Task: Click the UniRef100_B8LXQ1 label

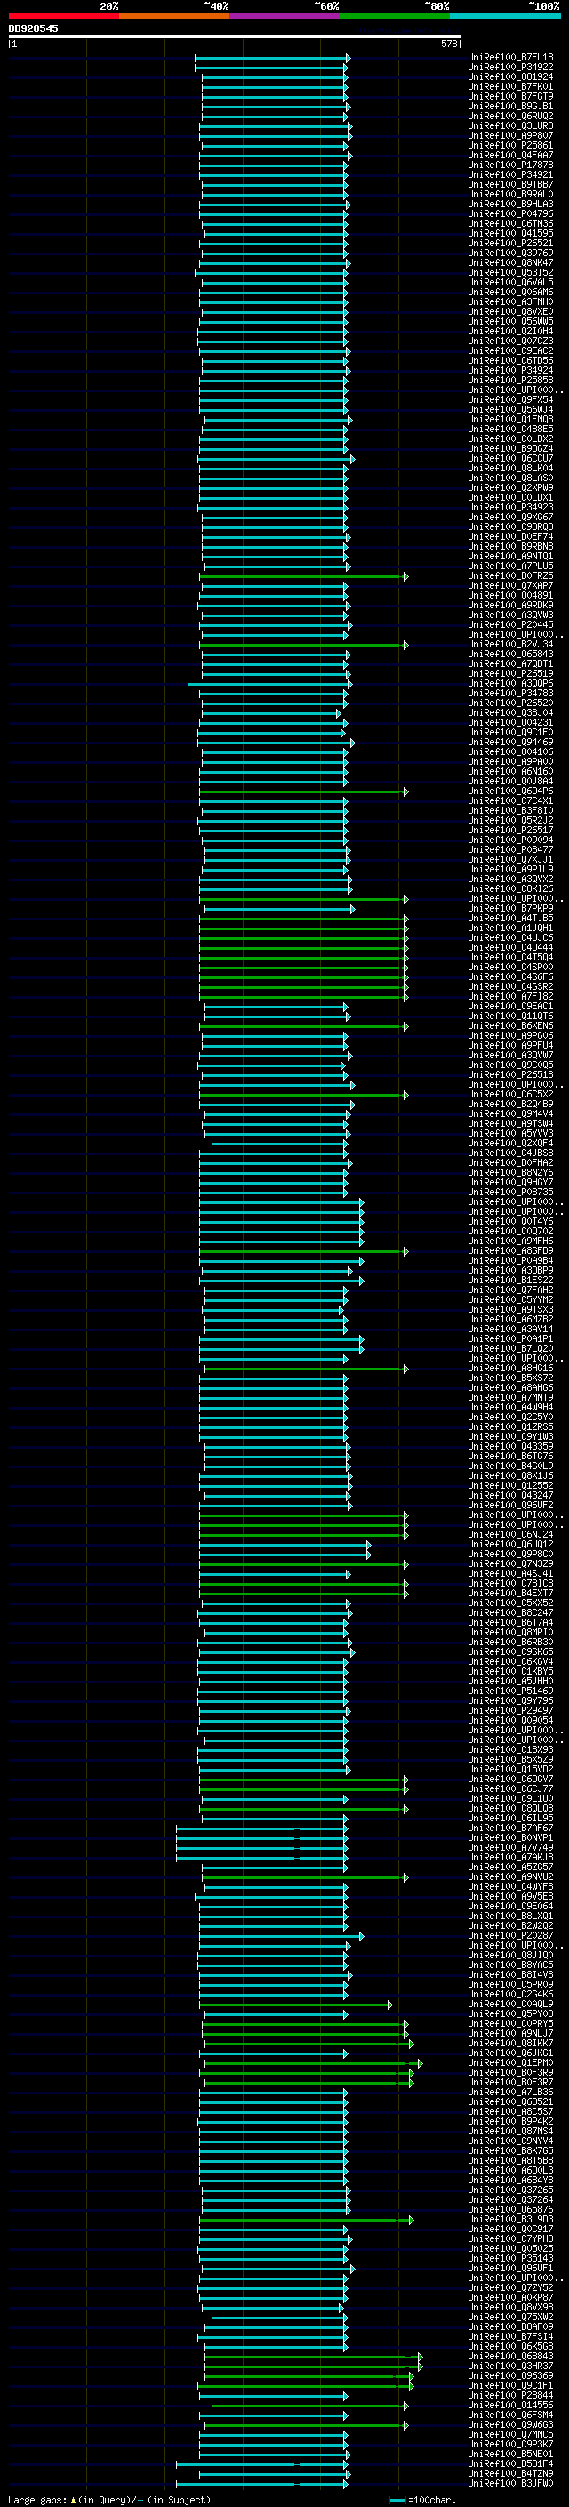Action: point(509,1916)
